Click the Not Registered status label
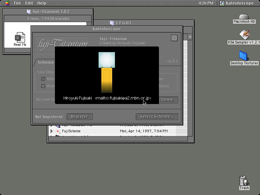Image resolution: width=260 pixels, height=195 pixels. (49, 117)
